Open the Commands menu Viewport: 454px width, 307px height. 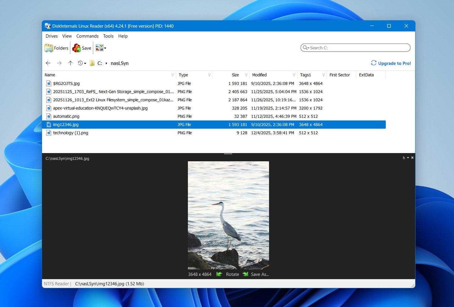(87, 36)
